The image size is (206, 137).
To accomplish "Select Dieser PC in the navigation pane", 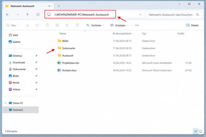I will (x=16, y=103).
